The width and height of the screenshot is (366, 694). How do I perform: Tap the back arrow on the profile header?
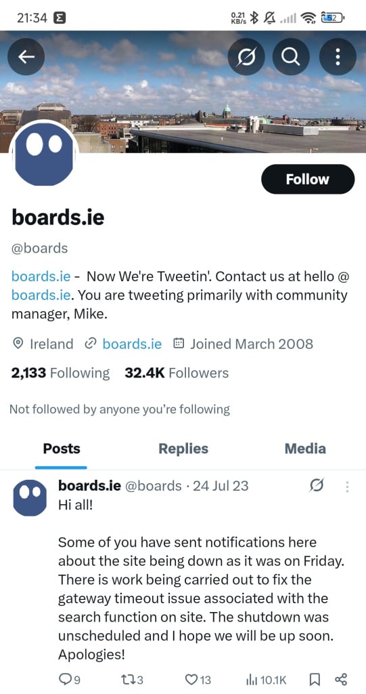(x=26, y=56)
